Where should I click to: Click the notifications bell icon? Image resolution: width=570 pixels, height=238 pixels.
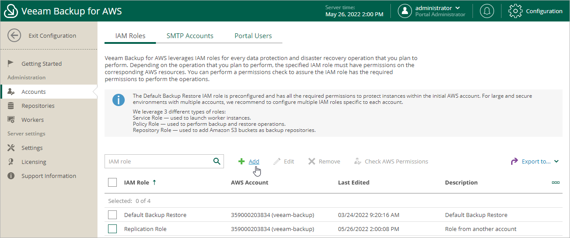[487, 11]
